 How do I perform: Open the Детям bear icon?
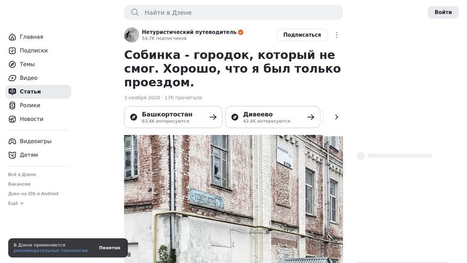pyautogui.click(x=12, y=155)
